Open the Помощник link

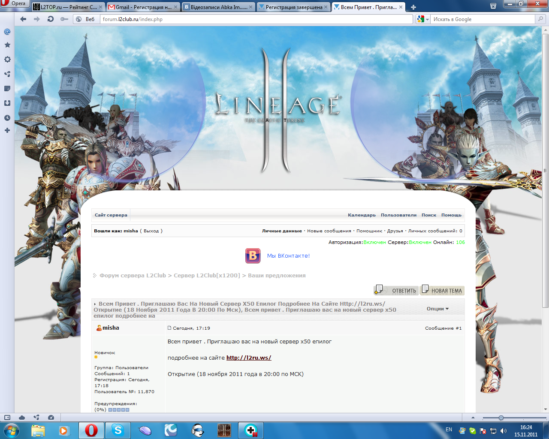pos(369,231)
